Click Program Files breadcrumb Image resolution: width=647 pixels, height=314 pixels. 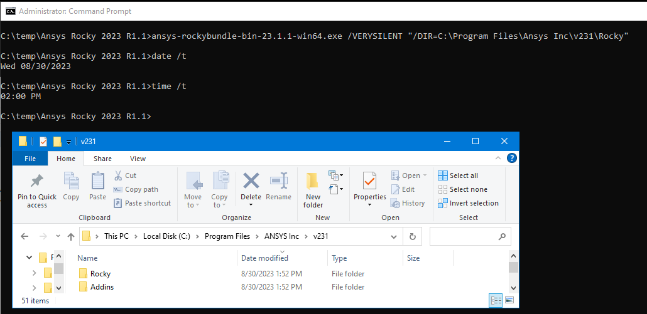pyautogui.click(x=227, y=236)
